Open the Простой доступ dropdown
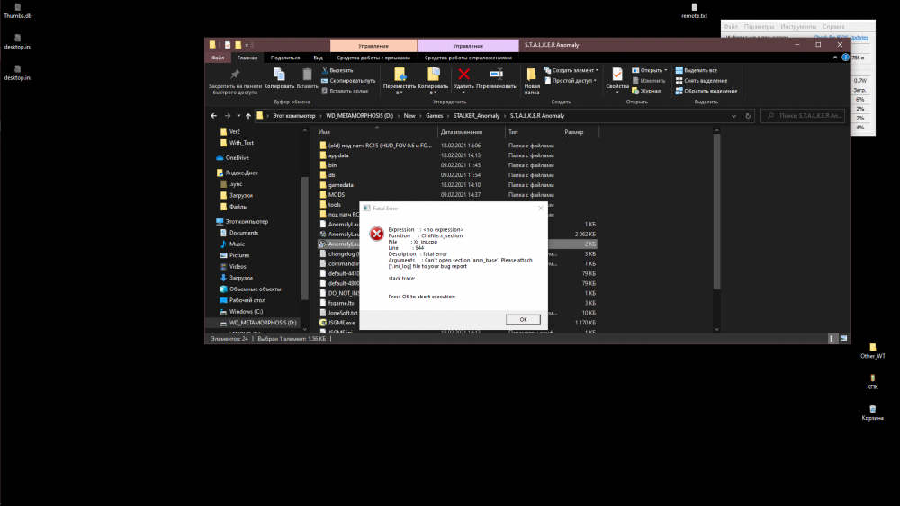This screenshot has width=900, height=506. pos(571,81)
